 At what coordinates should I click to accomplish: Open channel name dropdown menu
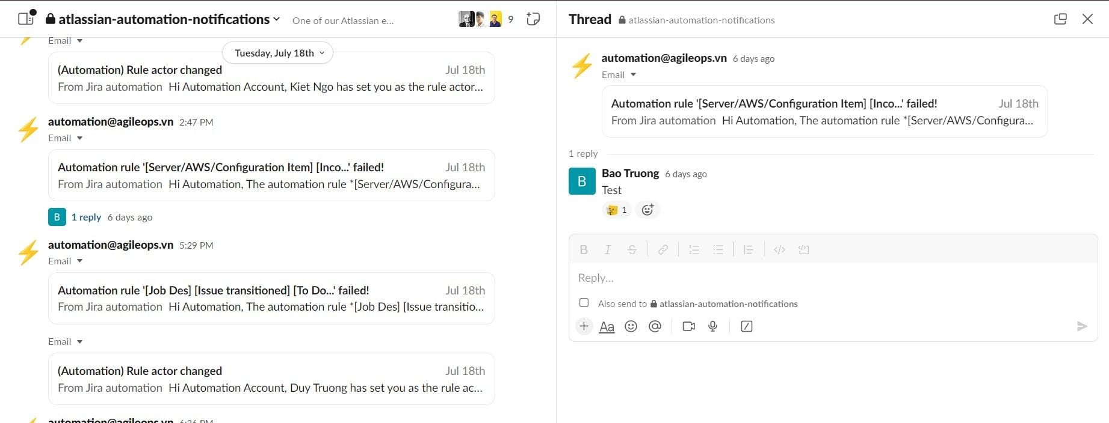164,19
